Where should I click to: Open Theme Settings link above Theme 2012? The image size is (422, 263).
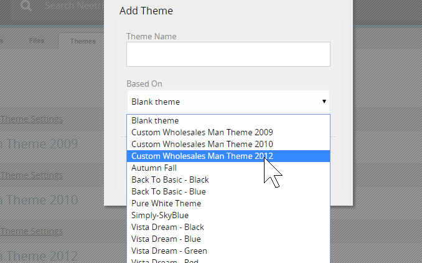31,231
